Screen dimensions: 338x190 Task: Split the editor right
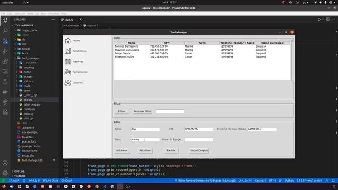(327, 20)
